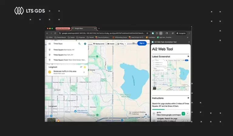The image size is (233, 136).
Task: Show more bookmarks with double chevron
Action: (x=188, y=37)
